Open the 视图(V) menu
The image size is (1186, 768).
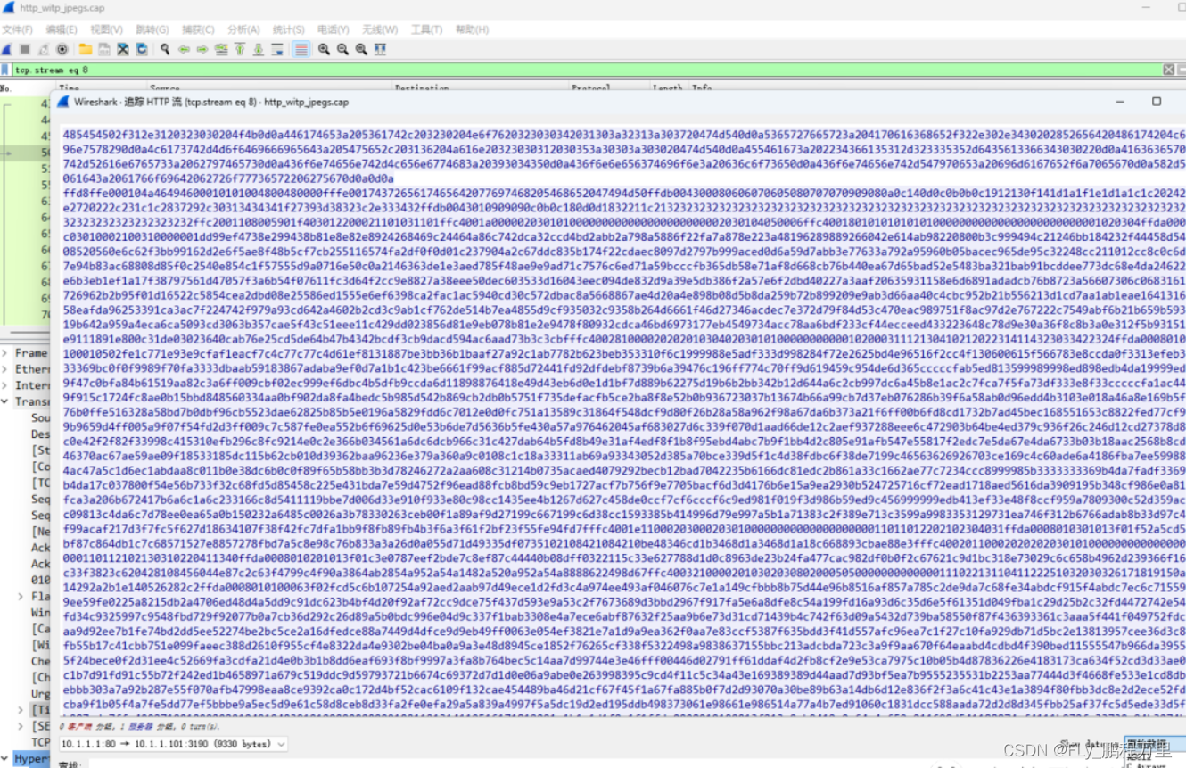point(106,29)
